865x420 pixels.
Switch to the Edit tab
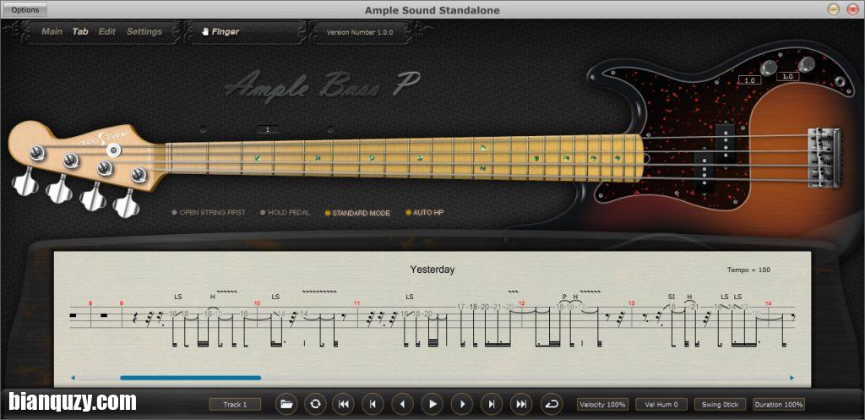coord(107,31)
